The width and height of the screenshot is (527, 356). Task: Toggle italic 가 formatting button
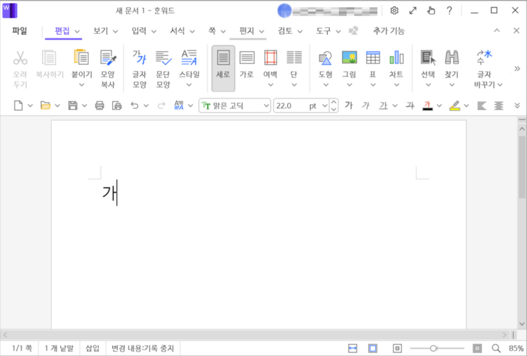pos(365,106)
